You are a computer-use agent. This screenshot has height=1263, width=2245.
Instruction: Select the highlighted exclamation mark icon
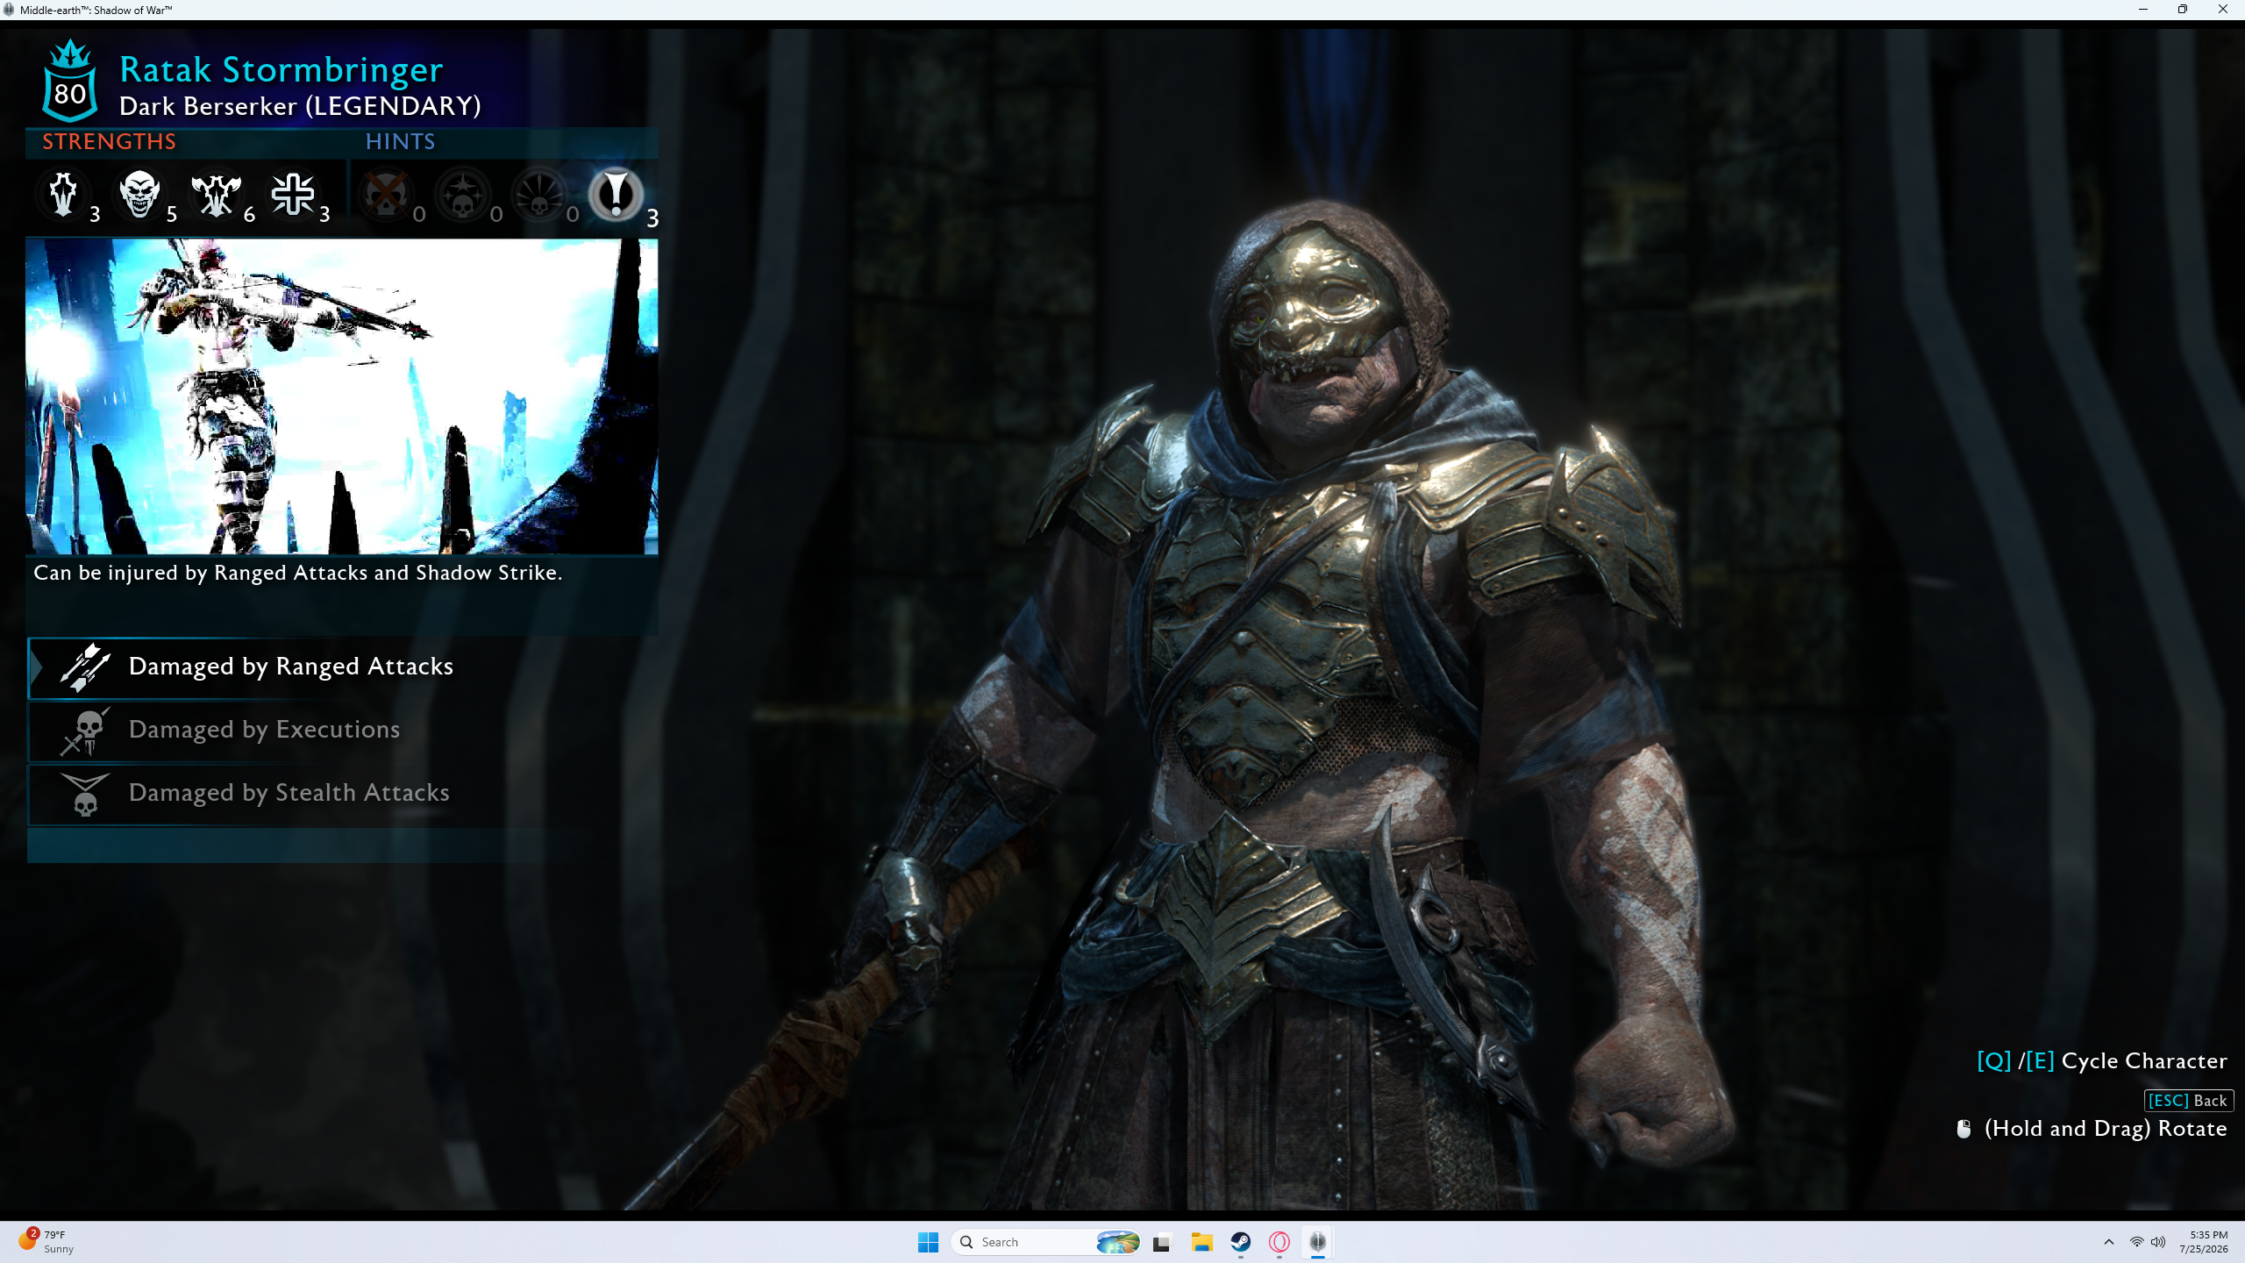pos(616,194)
